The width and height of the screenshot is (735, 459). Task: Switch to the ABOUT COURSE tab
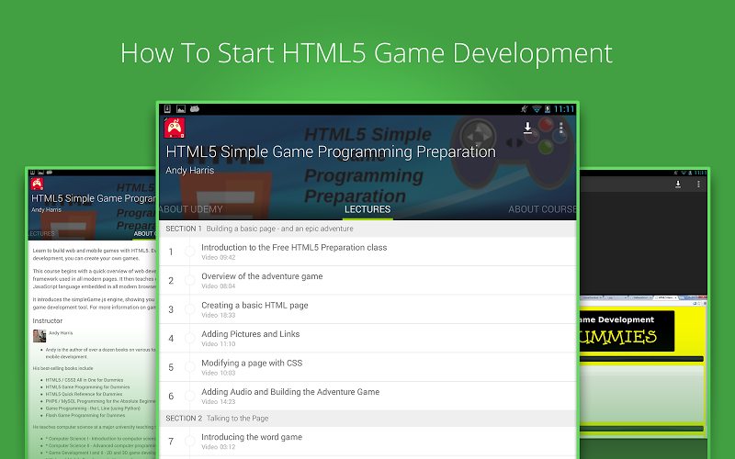tap(542, 209)
